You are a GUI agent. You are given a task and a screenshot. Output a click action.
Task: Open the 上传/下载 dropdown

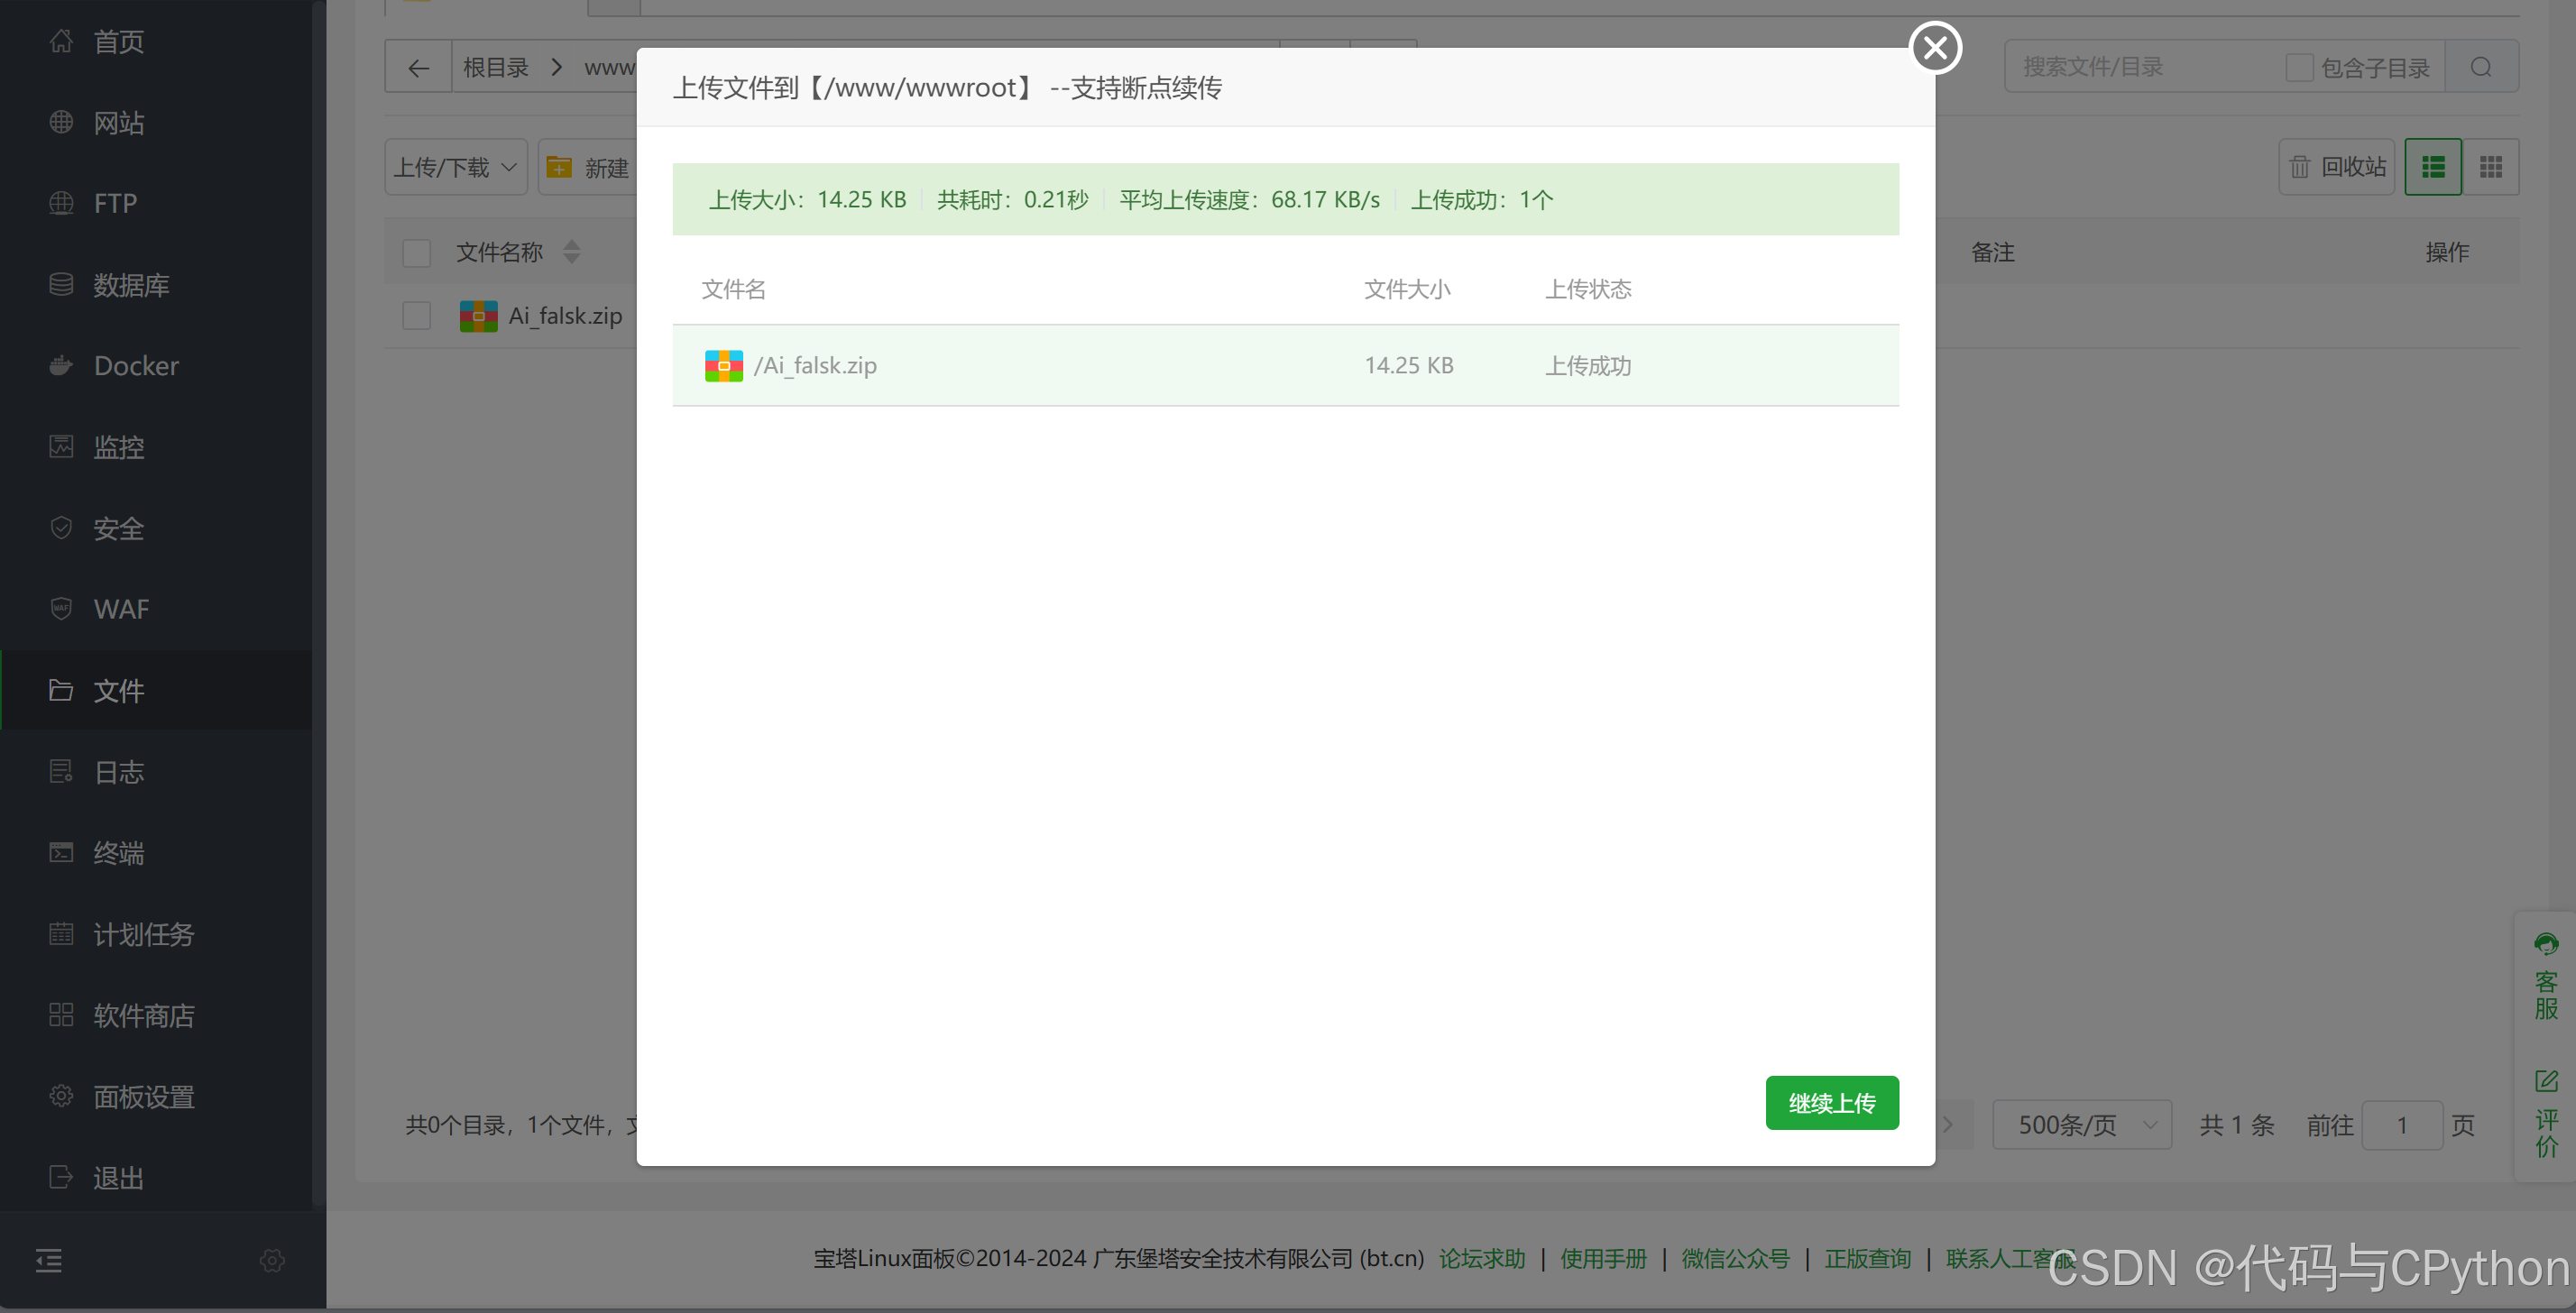point(456,167)
